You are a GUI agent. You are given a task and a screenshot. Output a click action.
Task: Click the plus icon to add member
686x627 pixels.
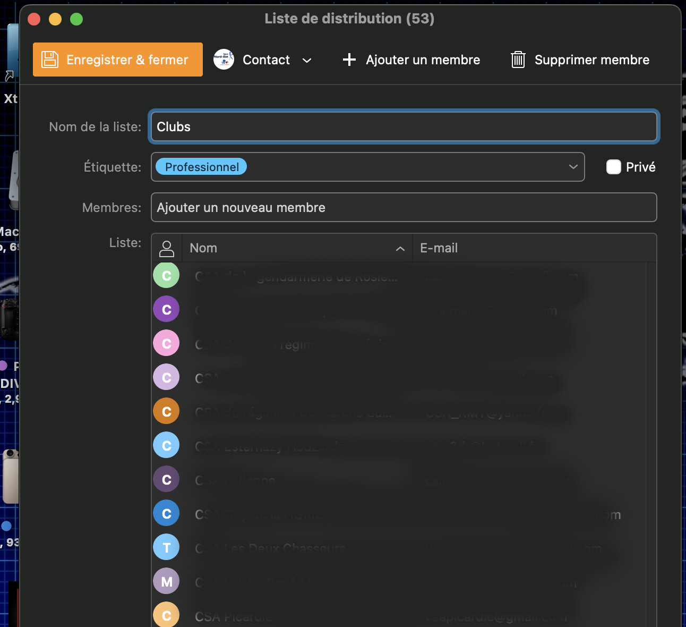[x=349, y=60]
